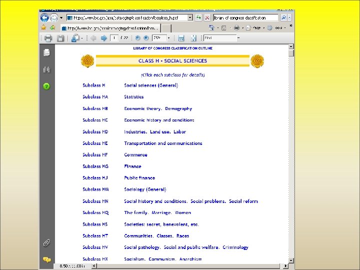
Task: Click the Fit width scrolling icon
Action: [x=181, y=38]
